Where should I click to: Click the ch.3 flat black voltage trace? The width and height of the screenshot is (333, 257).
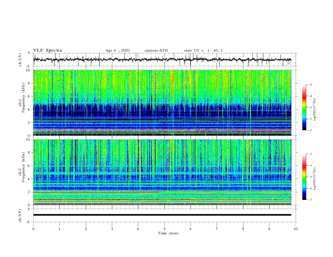pyautogui.click(x=162, y=215)
